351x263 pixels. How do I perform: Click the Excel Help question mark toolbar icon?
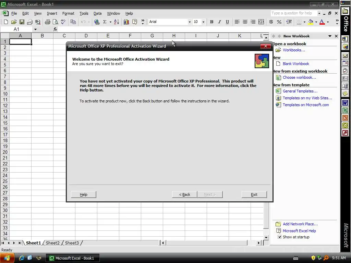(x=134, y=22)
